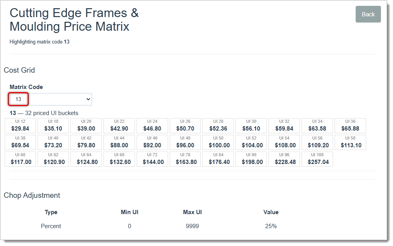Click the Percent type cell
Viewport: 393px width, 246px height.
coord(51,226)
